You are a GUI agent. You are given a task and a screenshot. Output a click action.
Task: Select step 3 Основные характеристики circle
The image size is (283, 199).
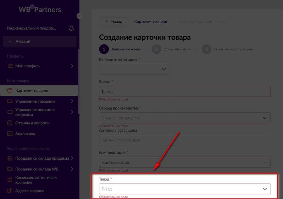point(207,49)
